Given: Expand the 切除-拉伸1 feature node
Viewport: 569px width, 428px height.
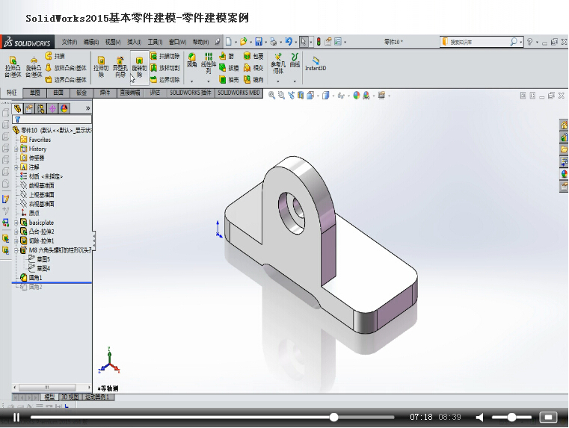Looking at the screenshot, I should [x=16, y=241].
